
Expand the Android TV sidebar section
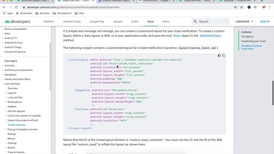(x=11, y=38)
